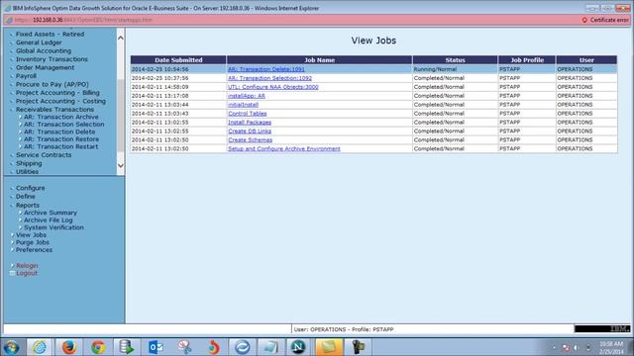The height and width of the screenshot is (356, 634).
Task: Click the Job Name column header
Action: pyautogui.click(x=319, y=60)
